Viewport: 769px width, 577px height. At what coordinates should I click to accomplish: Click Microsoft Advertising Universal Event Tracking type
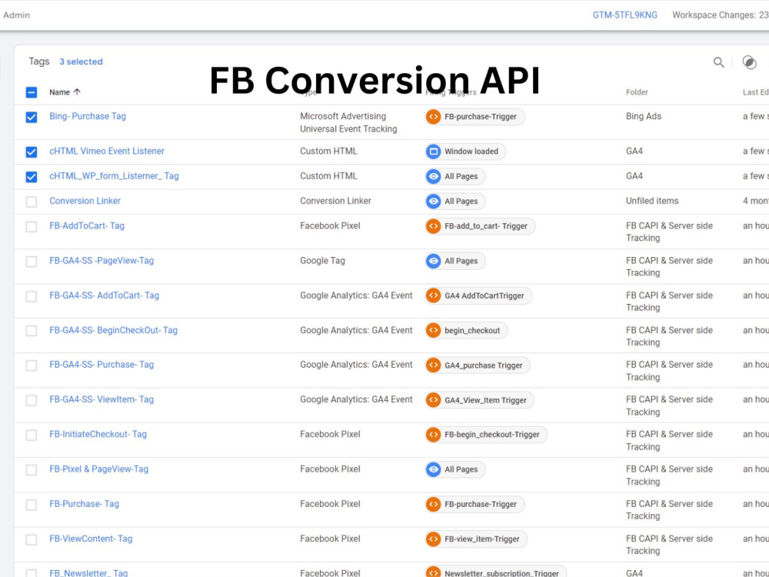348,122
